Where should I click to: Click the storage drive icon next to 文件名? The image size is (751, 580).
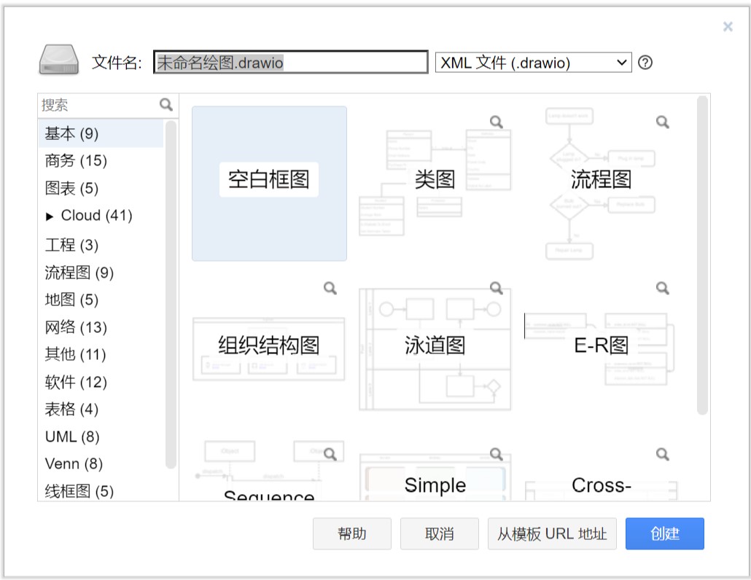pyautogui.click(x=59, y=60)
